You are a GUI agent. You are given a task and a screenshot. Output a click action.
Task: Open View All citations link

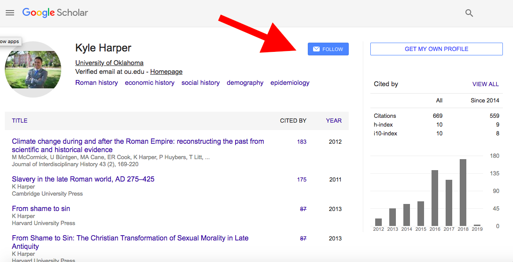coord(485,84)
